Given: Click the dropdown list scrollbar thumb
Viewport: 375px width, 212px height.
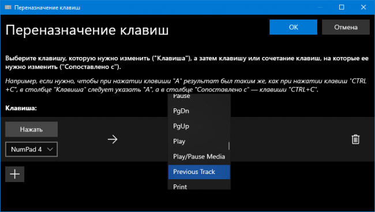Looking at the screenshot, I should point(229,146).
